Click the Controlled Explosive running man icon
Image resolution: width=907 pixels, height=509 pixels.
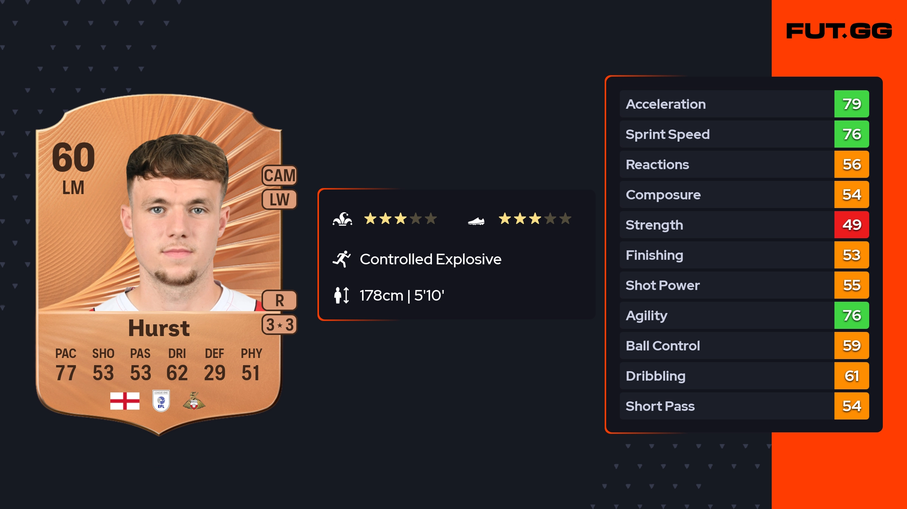tap(342, 259)
